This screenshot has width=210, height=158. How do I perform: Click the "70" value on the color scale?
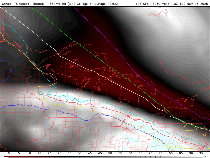tap(150, 153)
